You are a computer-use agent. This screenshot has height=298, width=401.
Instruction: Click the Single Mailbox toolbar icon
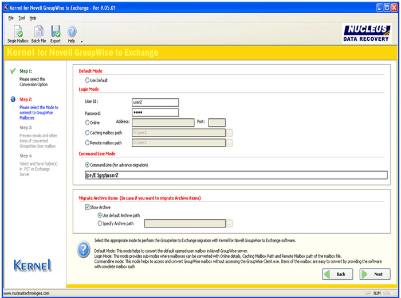point(18,33)
